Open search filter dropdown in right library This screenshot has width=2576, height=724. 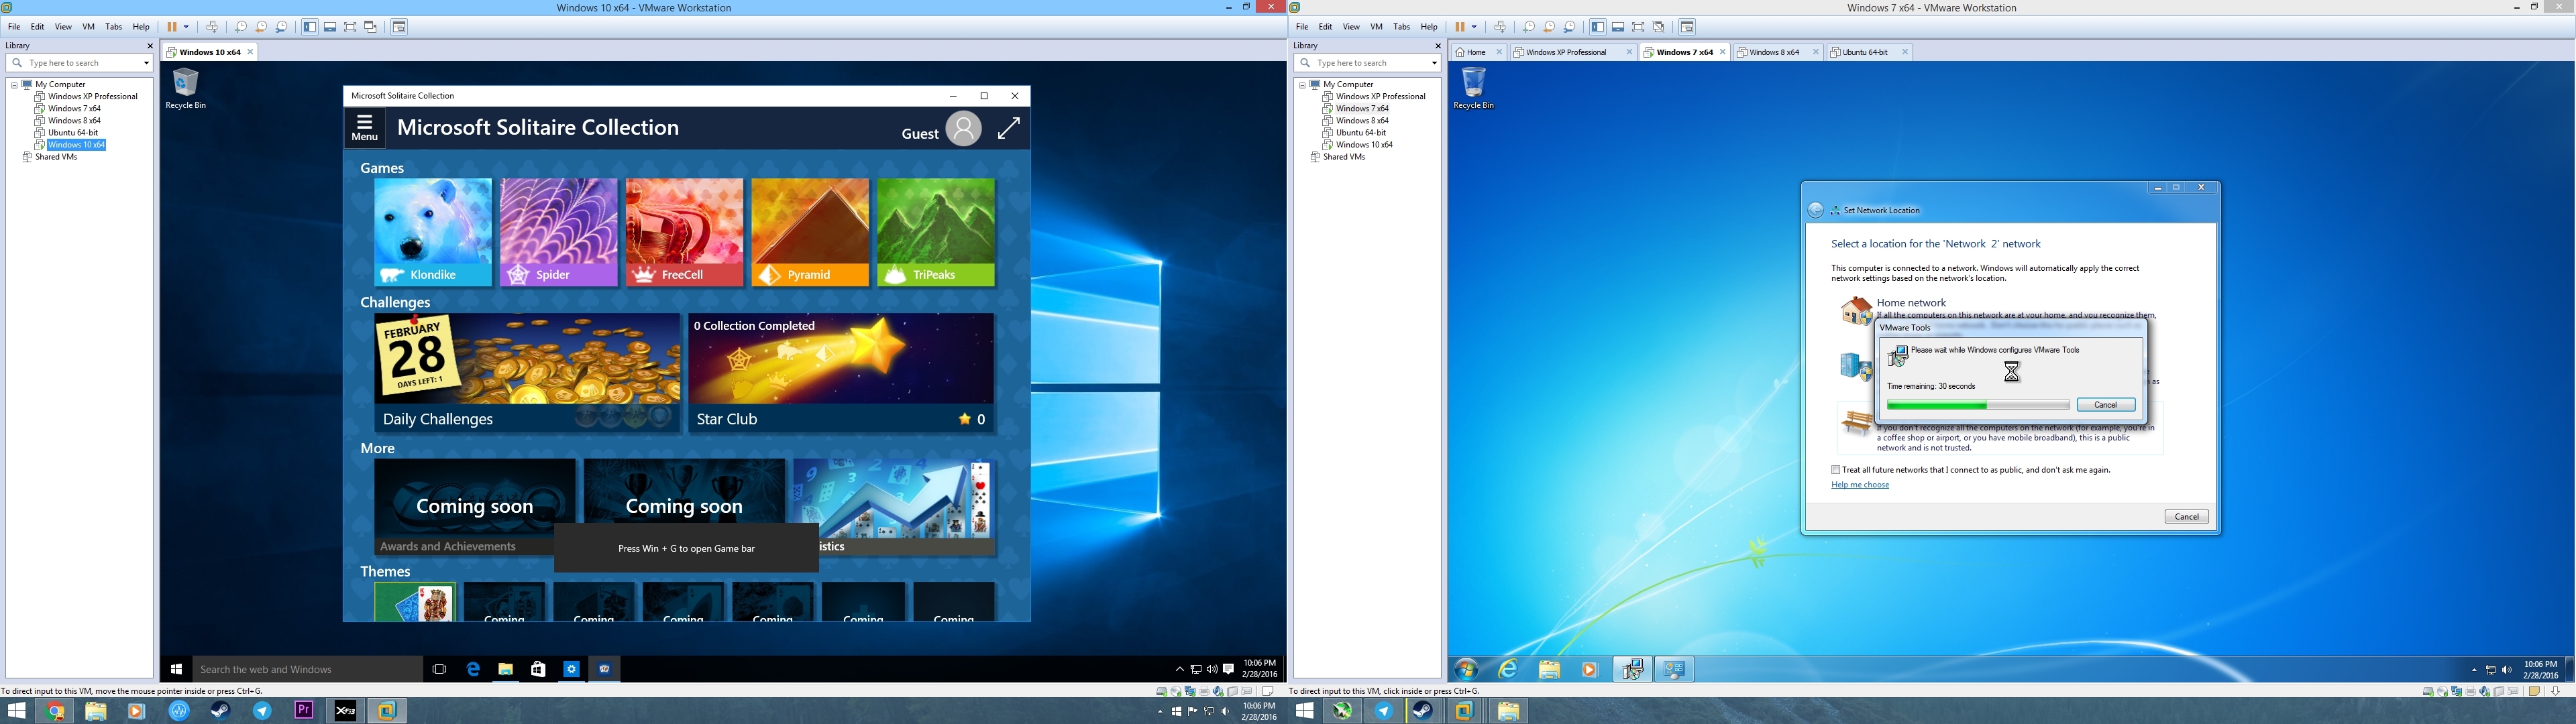coord(1434,63)
